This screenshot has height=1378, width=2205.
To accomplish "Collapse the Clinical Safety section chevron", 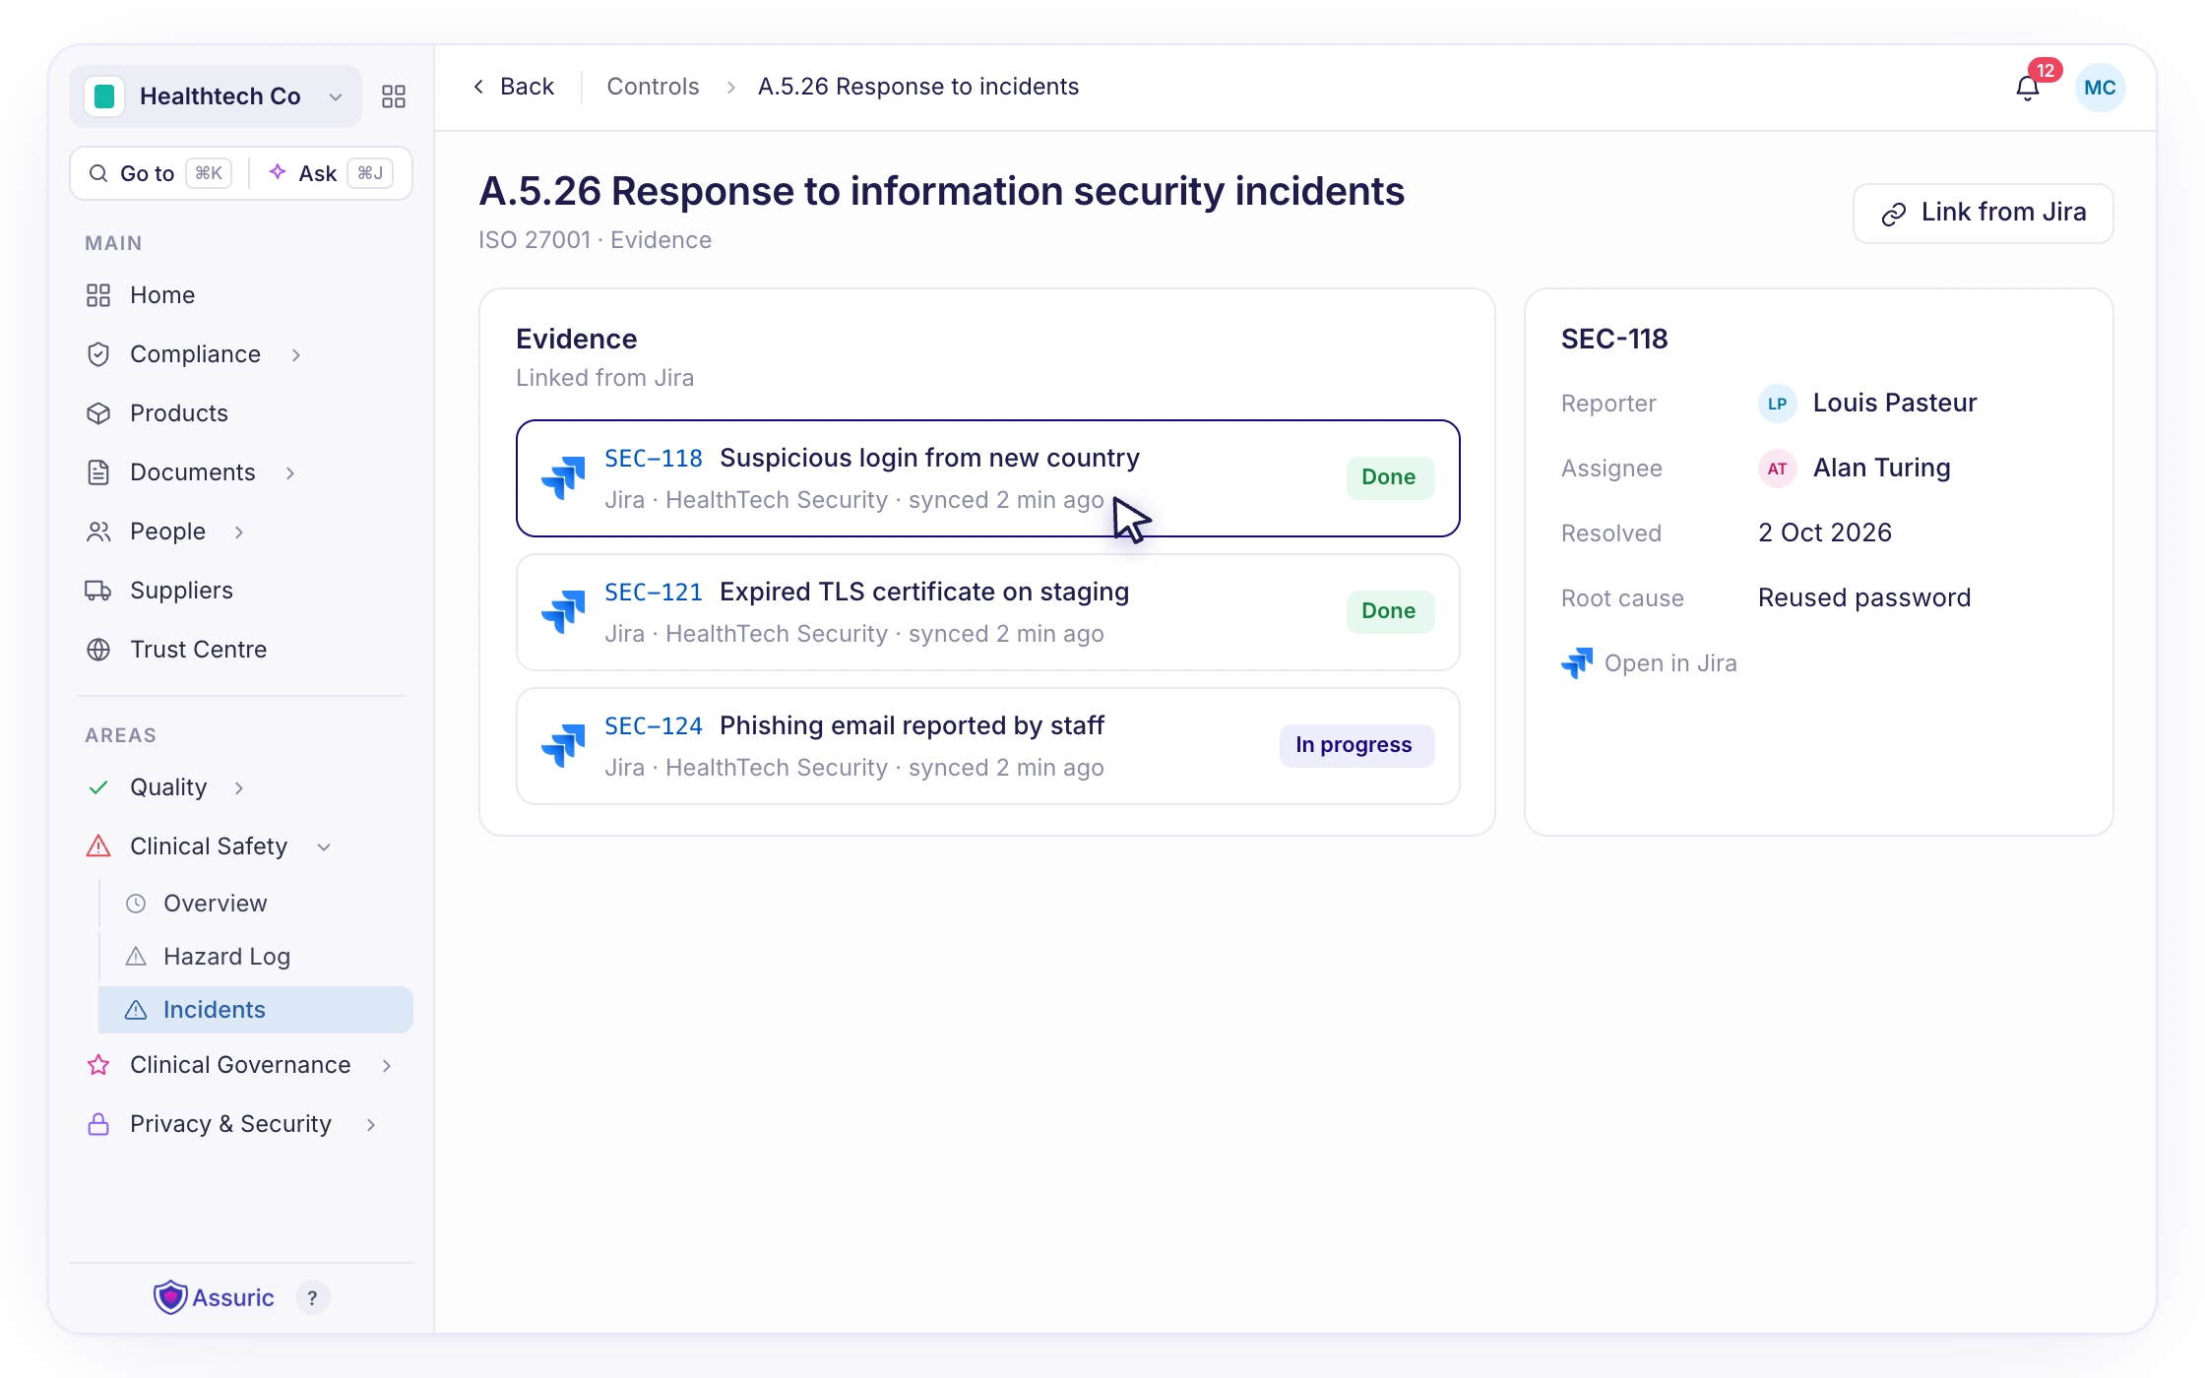I will coord(324,846).
